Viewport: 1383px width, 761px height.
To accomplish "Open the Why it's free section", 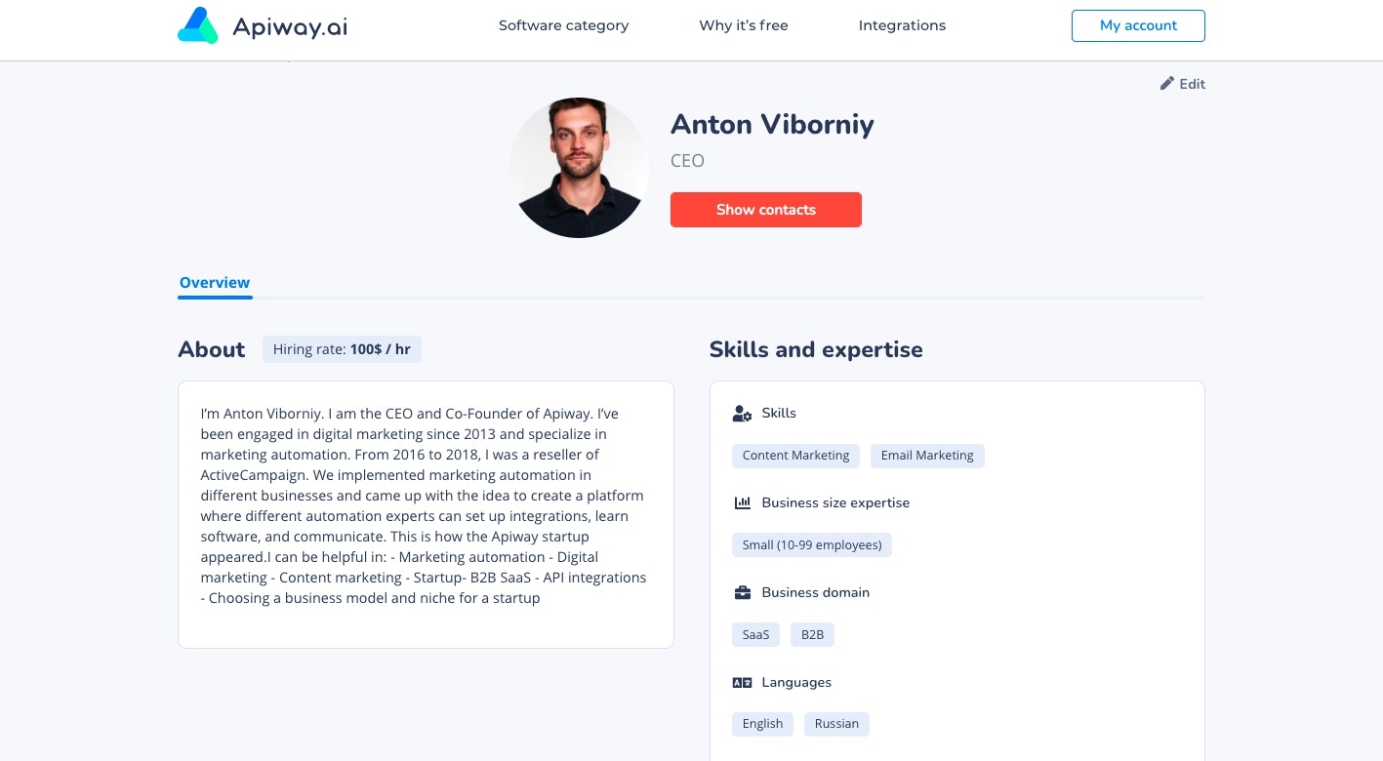I will pyautogui.click(x=743, y=25).
